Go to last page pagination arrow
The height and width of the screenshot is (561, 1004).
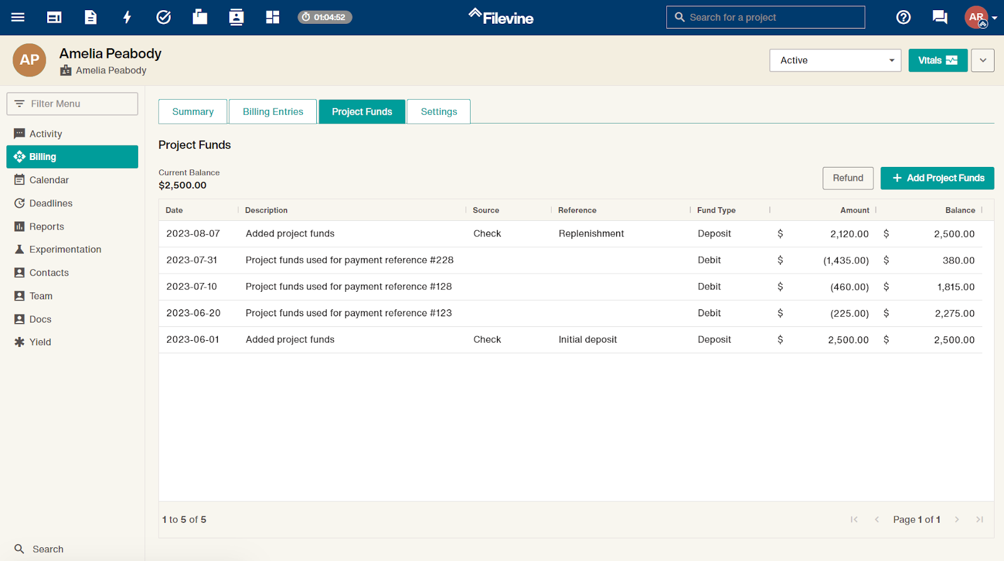(x=980, y=520)
